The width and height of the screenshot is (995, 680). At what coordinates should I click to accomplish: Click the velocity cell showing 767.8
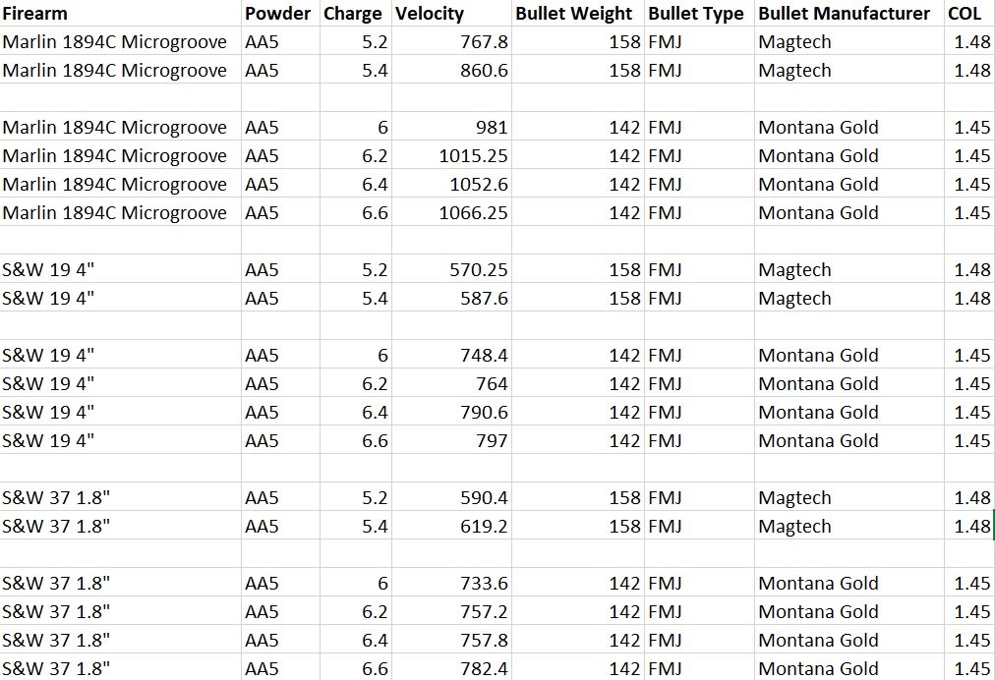point(451,41)
